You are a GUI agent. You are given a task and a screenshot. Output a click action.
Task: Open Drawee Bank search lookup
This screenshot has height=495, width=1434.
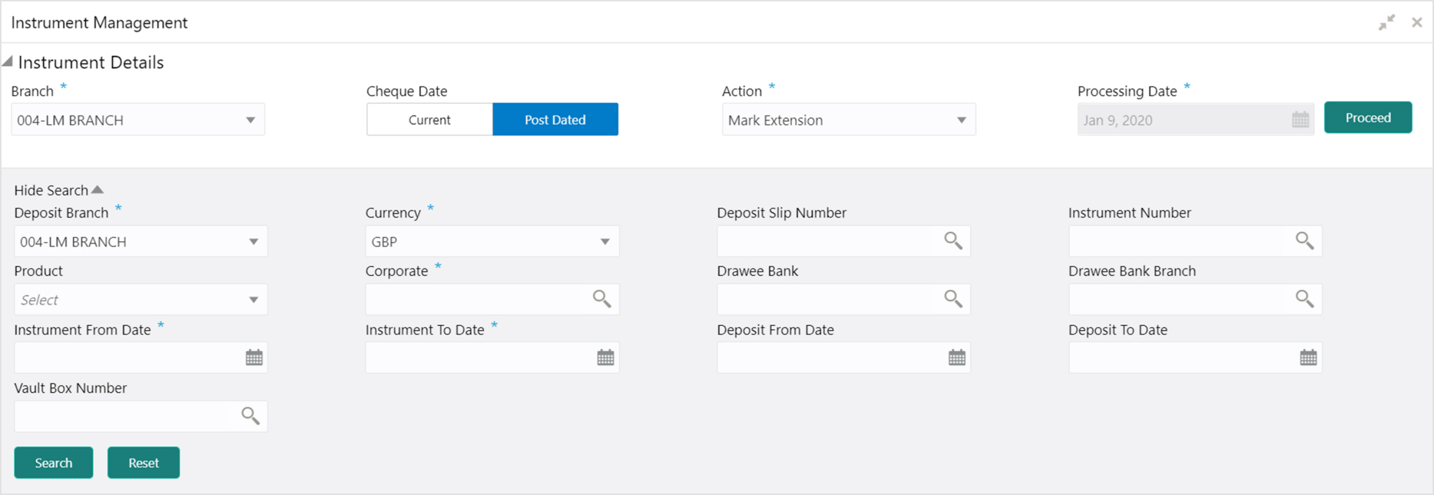[953, 299]
